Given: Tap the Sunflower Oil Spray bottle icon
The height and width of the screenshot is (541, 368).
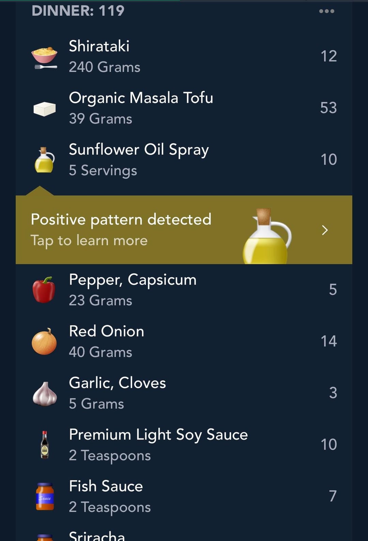Looking at the screenshot, I should (x=44, y=160).
